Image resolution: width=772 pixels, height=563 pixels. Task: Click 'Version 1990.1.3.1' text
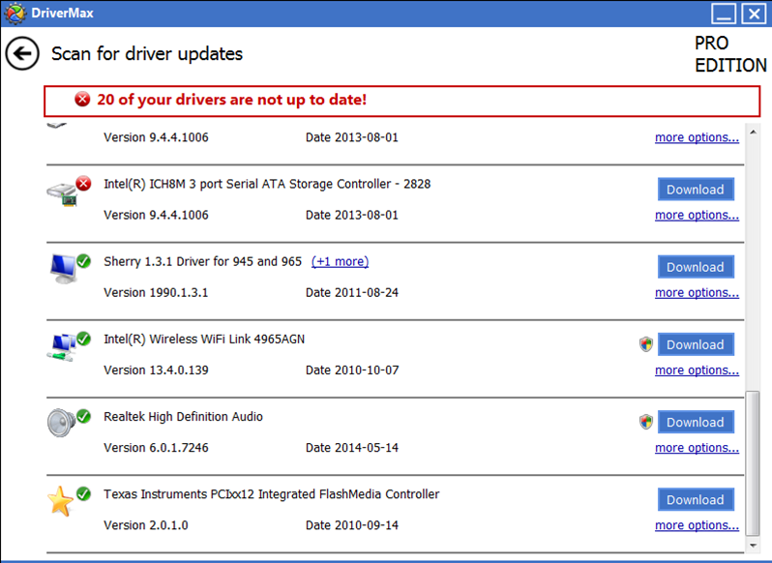156,293
